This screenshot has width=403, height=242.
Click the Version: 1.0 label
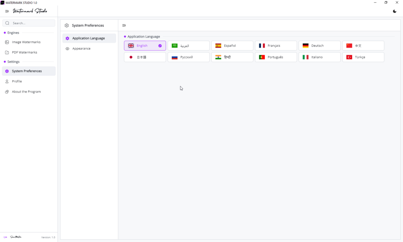click(48, 237)
